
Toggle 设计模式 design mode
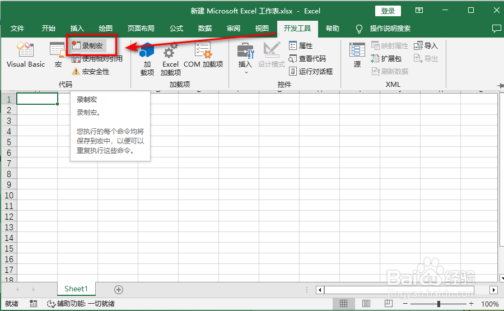pyautogui.click(x=272, y=55)
